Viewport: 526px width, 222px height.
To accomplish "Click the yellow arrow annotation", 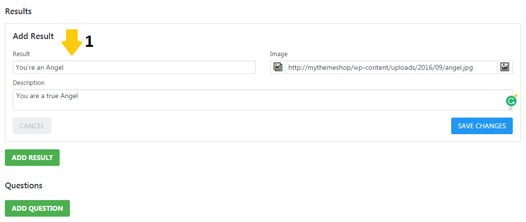I will point(72,42).
